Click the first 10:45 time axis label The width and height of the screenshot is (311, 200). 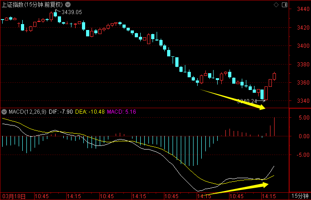pos(41,196)
